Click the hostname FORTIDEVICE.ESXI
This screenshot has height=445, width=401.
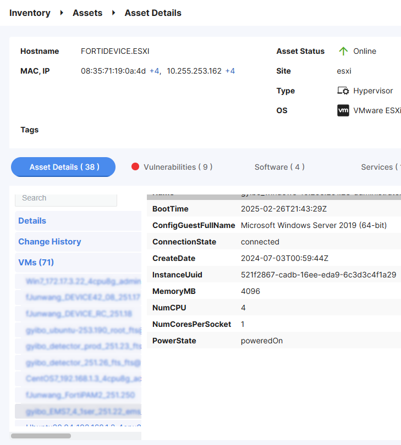[x=115, y=51]
